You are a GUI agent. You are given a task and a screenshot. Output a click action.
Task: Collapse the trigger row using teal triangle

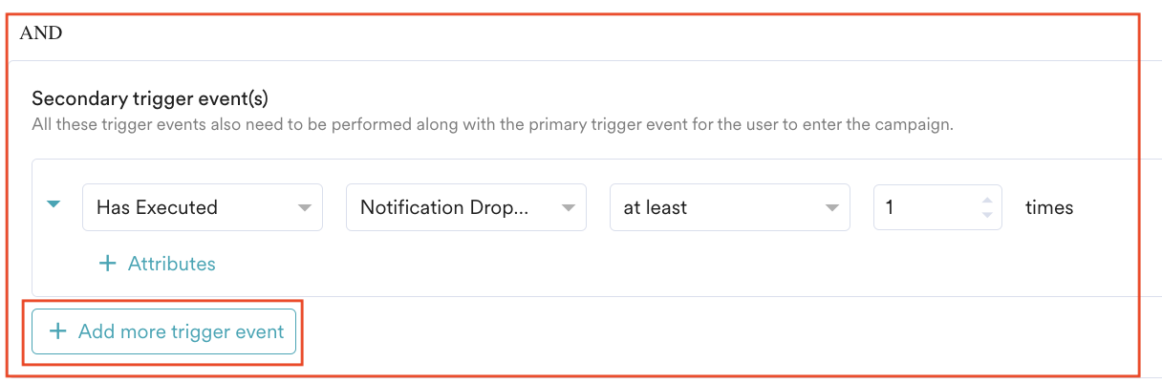(x=54, y=203)
